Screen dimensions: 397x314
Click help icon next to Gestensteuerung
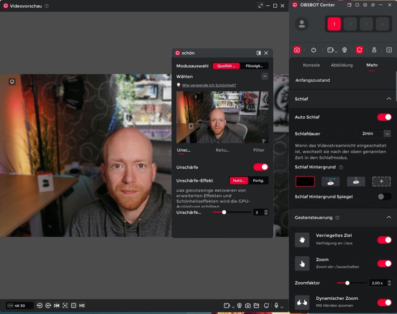337,218
